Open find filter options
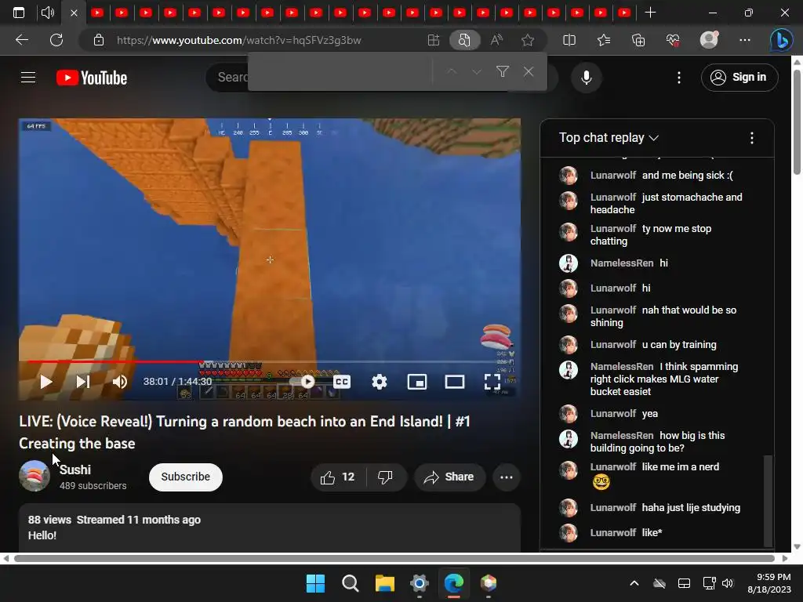Screen dimensions: 803x602 pyautogui.click(x=503, y=71)
